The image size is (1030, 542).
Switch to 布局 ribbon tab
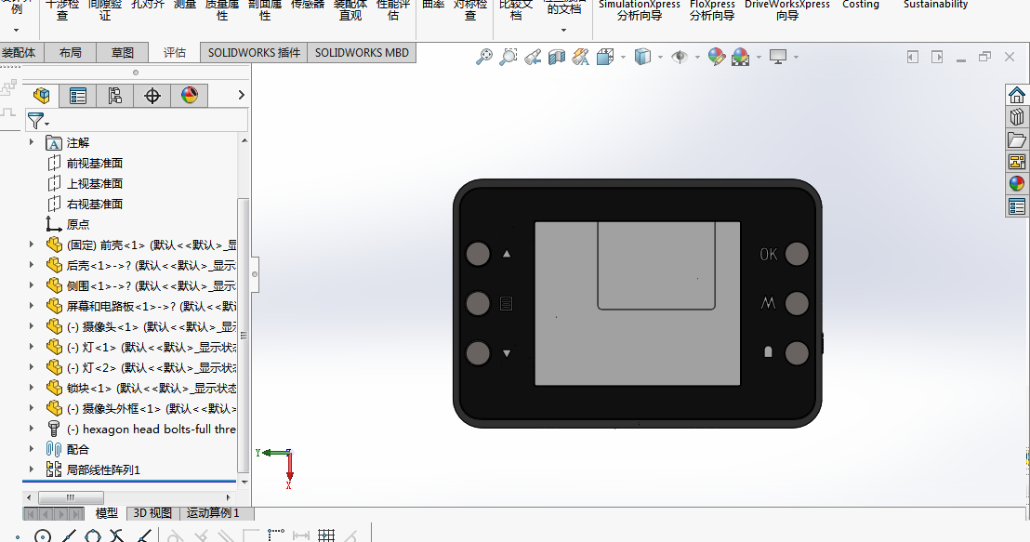(71, 53)
